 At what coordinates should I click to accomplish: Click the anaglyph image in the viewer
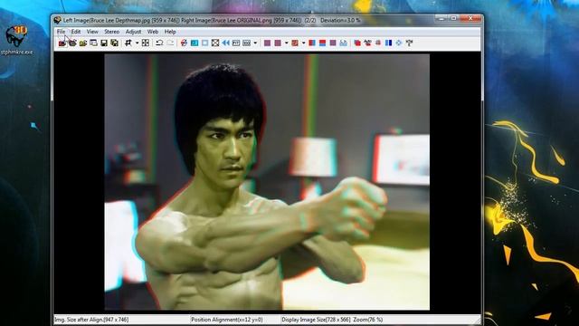pyautogui.click(x=267, y=182)
